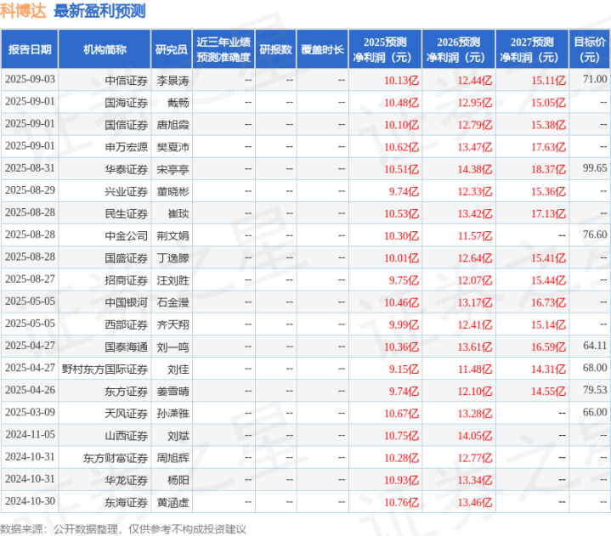
Task: Click the target price 66.00
Action: point(595,412)
